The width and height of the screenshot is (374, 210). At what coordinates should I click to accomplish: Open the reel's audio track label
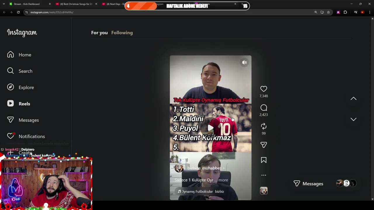click(x=201, y=191)
